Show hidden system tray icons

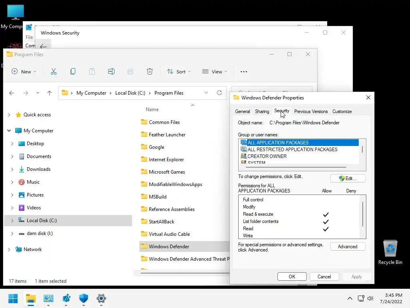point(350,298)
